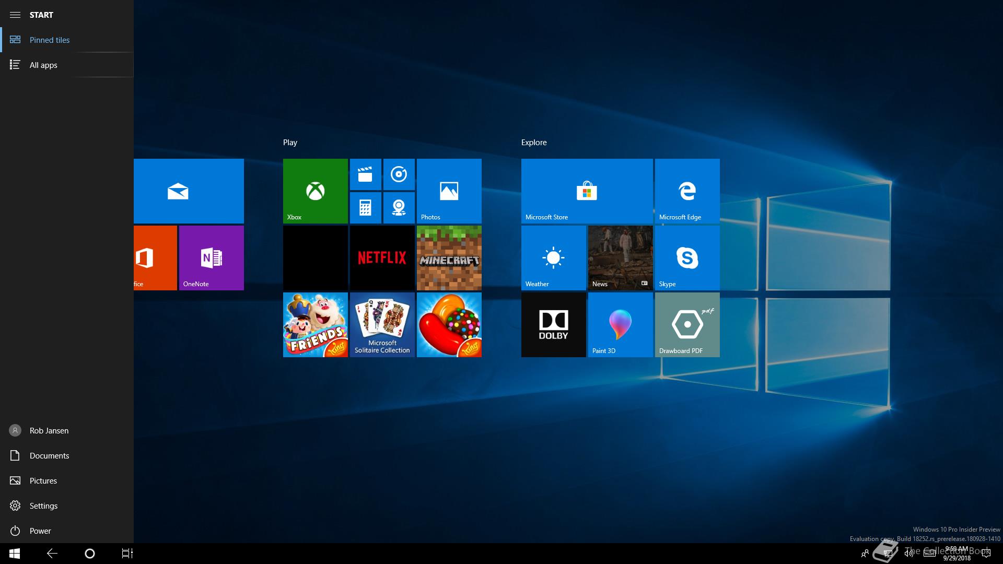Launch OneNote tile

pyautogui.click(x=212, y=258)
